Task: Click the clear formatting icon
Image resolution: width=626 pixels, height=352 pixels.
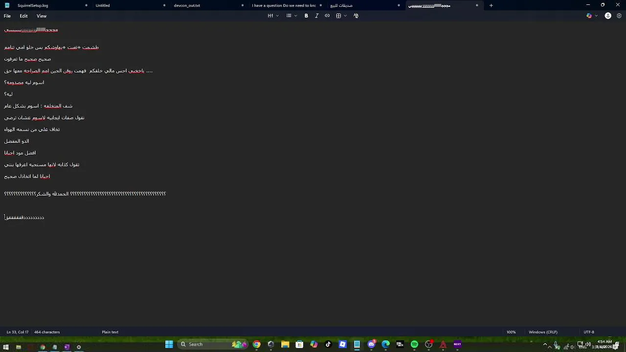Action: 356,16
